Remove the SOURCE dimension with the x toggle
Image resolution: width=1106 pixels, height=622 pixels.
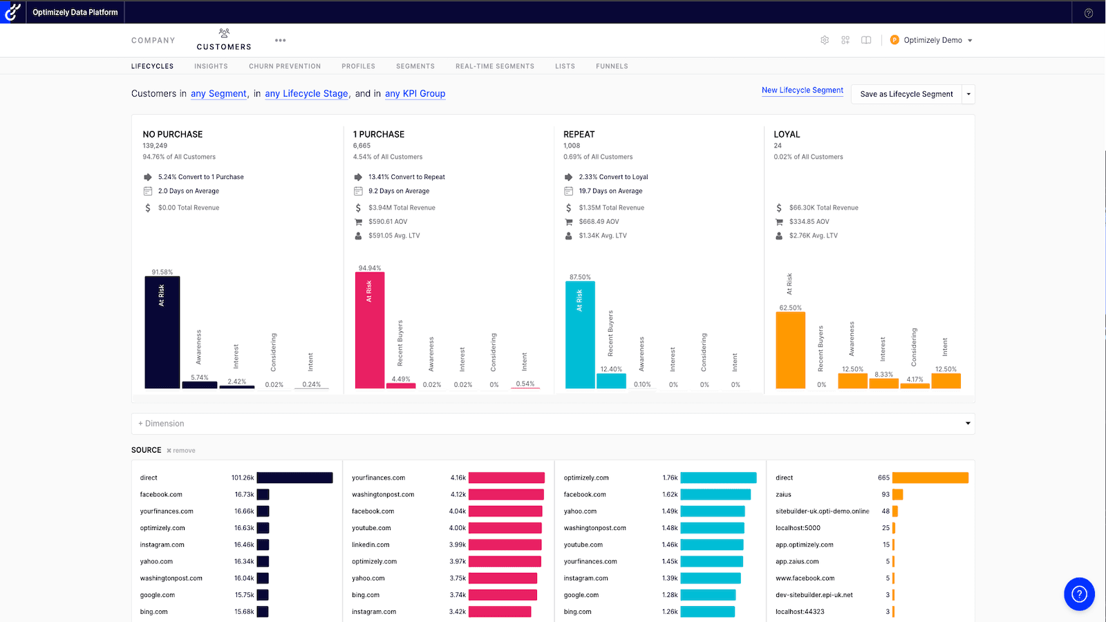click(x=180, y=450)
